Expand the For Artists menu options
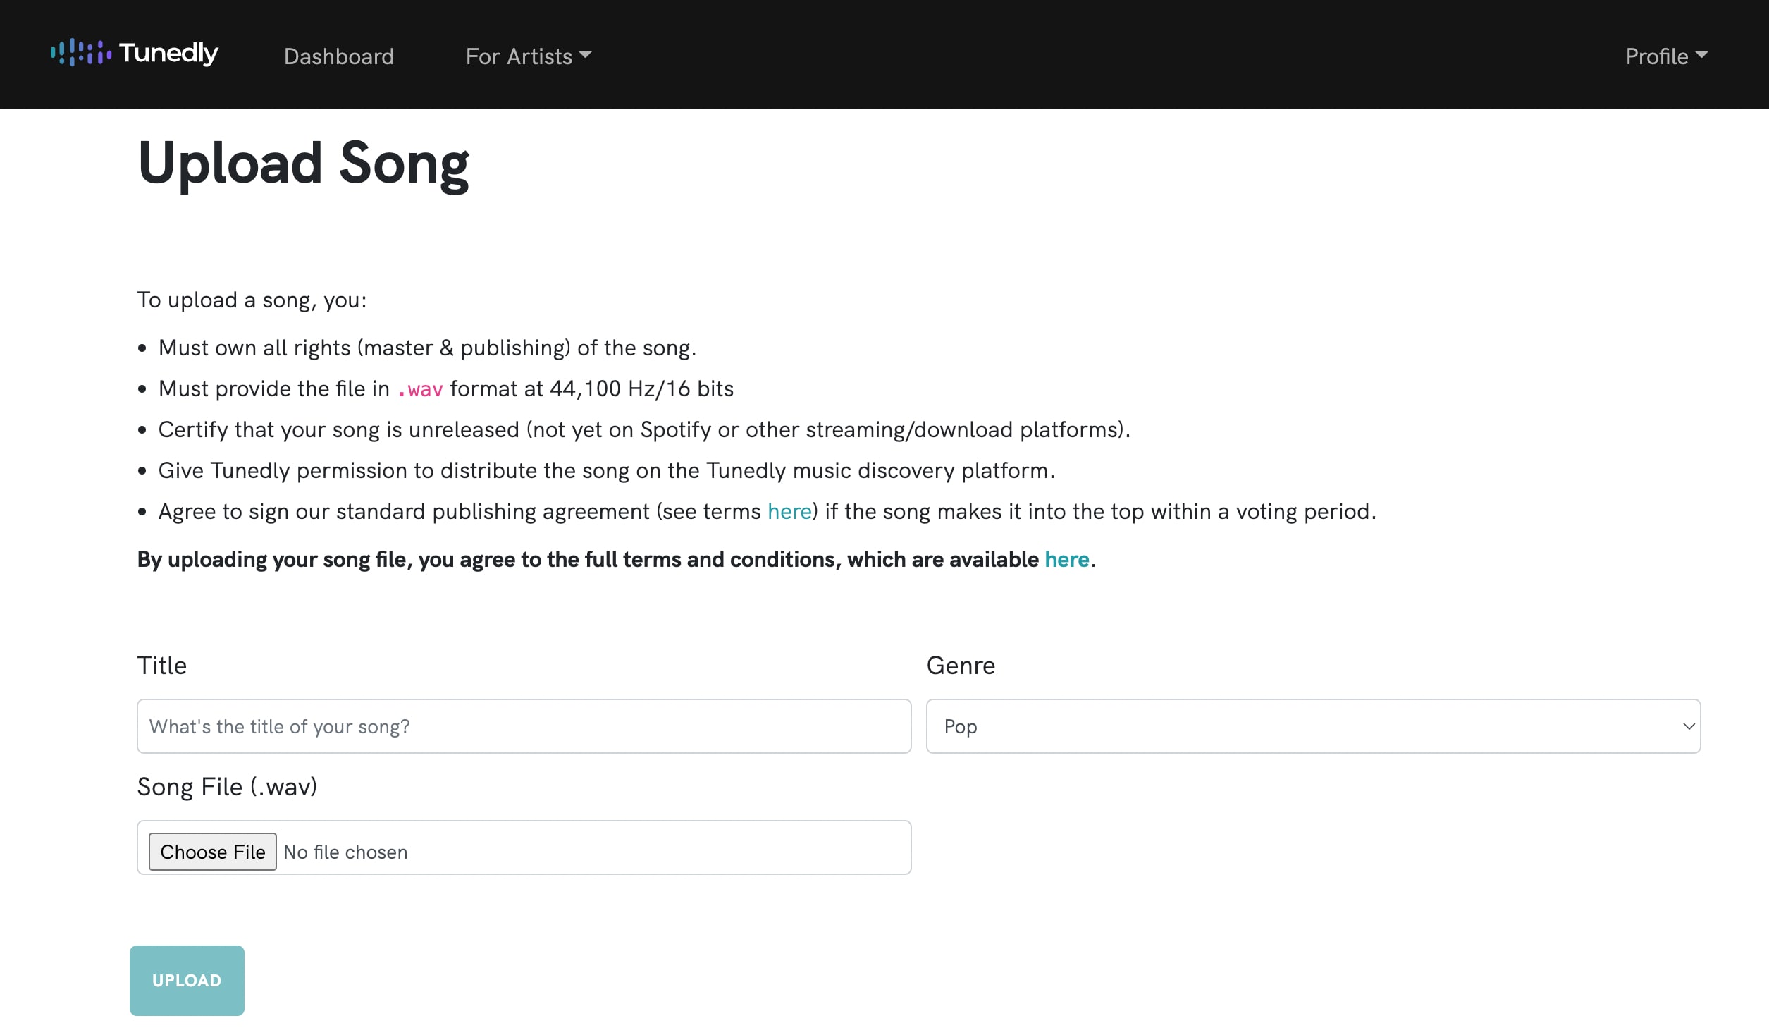This screenshot has width=1769, height=1028. pyautogui.click(x=527, y=54)
